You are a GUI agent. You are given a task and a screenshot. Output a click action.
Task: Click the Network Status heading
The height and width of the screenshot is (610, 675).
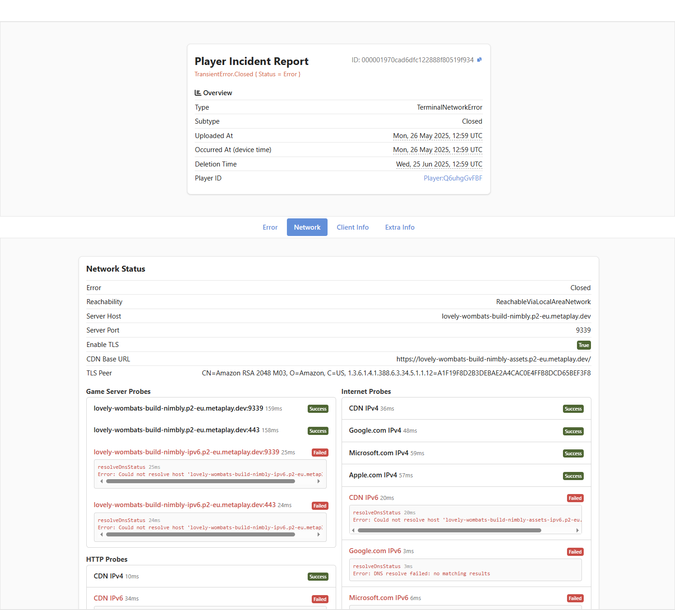tap(116, 269)
